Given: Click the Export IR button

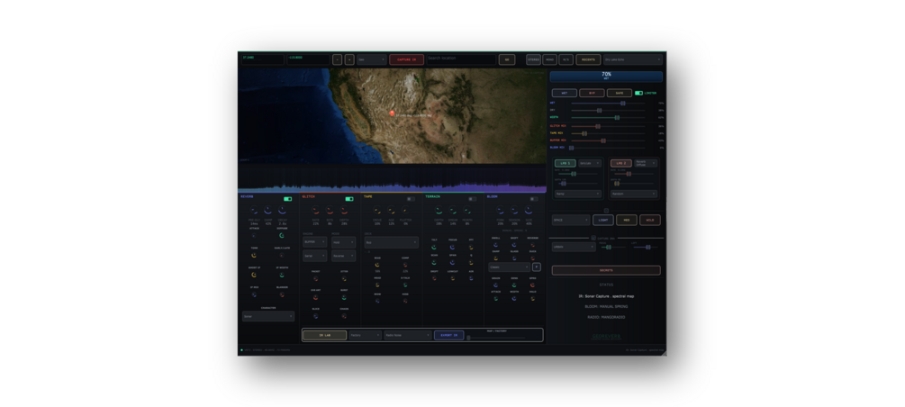Looking at the screenshot, I should coord(449,335).
